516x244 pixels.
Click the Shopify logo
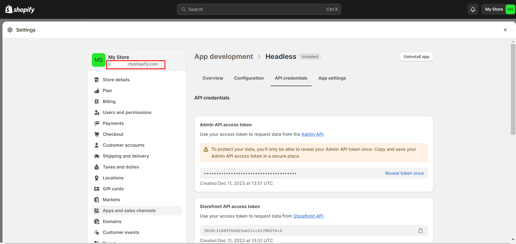coord(20,9)
